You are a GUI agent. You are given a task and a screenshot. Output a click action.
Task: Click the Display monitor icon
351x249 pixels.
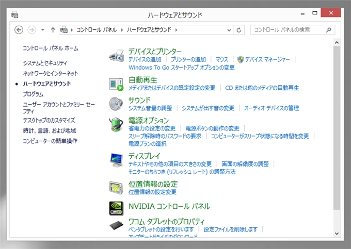[117, 160]
